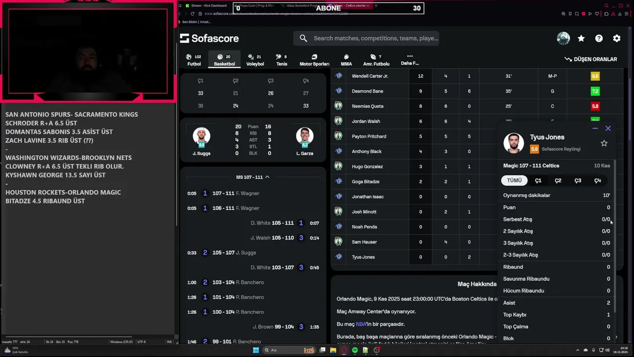The width and height of the screenshot is (634, 357).
Task: Select the Voleybol sport tab
Action: (255, 60)
